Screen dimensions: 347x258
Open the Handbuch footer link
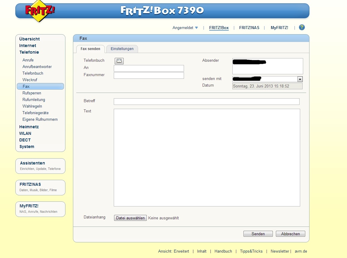tap(223, 251)
